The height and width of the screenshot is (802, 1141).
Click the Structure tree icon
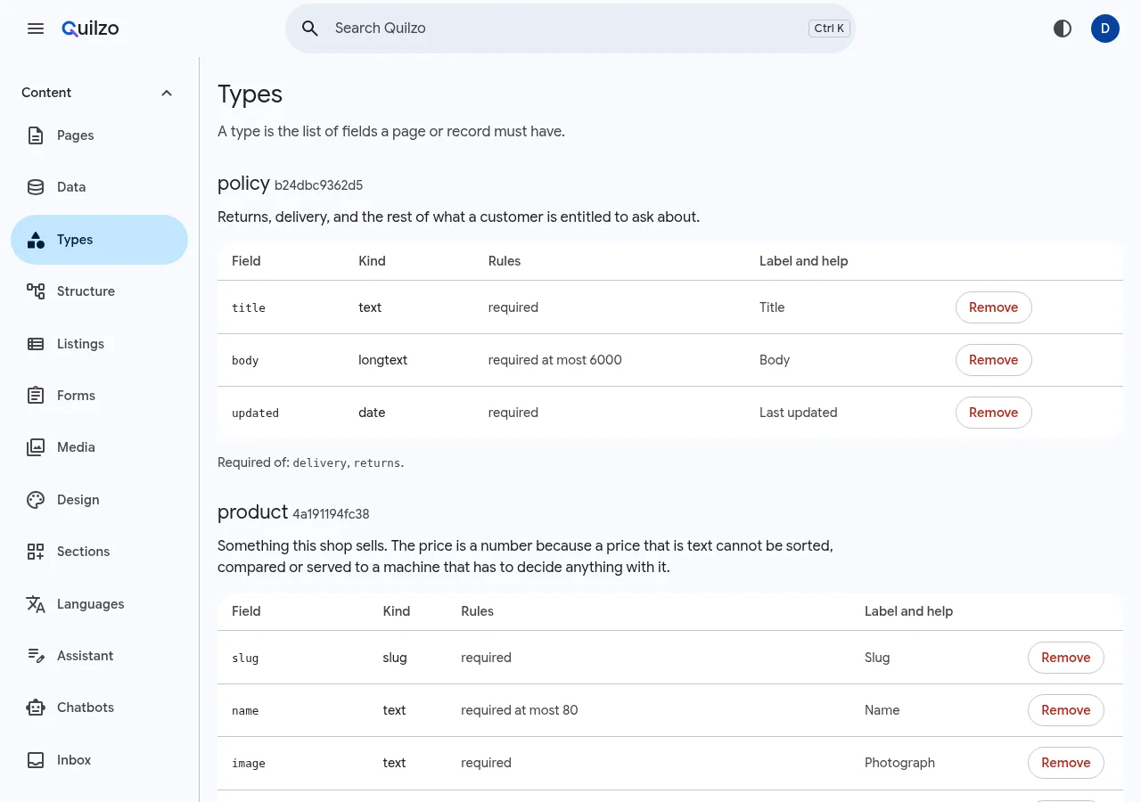coord(36,291)
